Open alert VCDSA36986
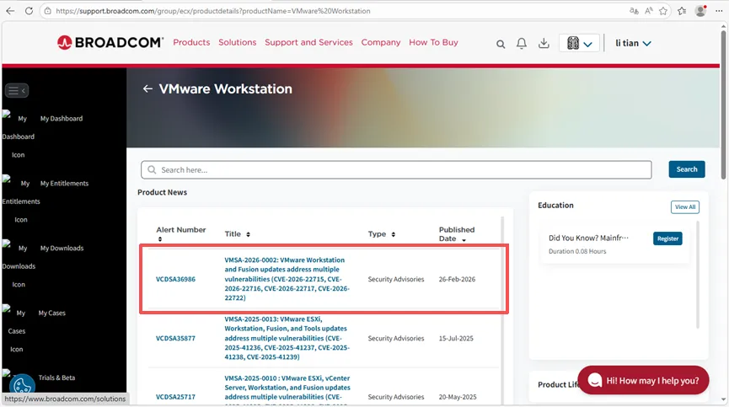Viewport: 729px width, 407px height. (176, 279)
